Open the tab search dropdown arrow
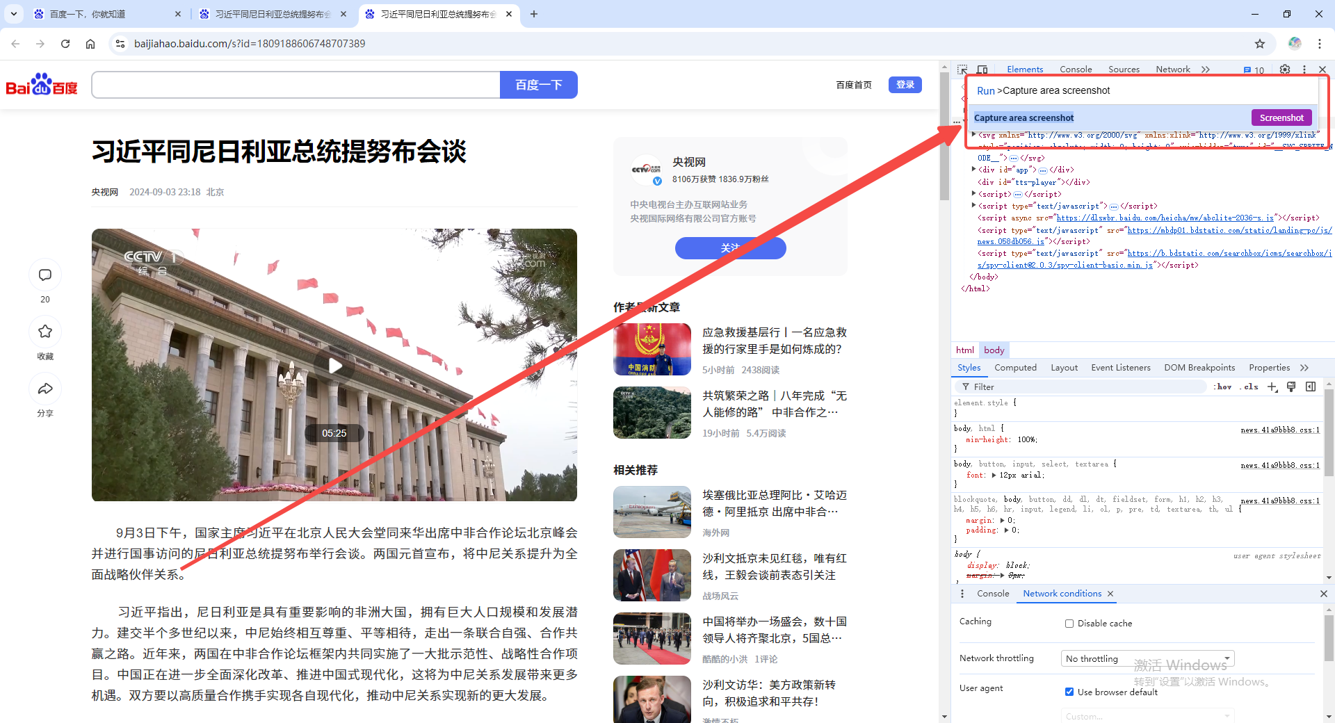This screenshot has width=1335, height=723. 14,14
